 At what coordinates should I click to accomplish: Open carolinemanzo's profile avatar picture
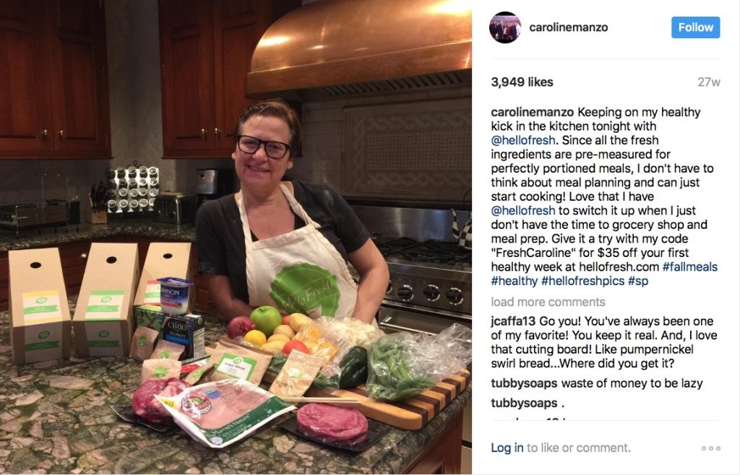[x=505, y=27]
